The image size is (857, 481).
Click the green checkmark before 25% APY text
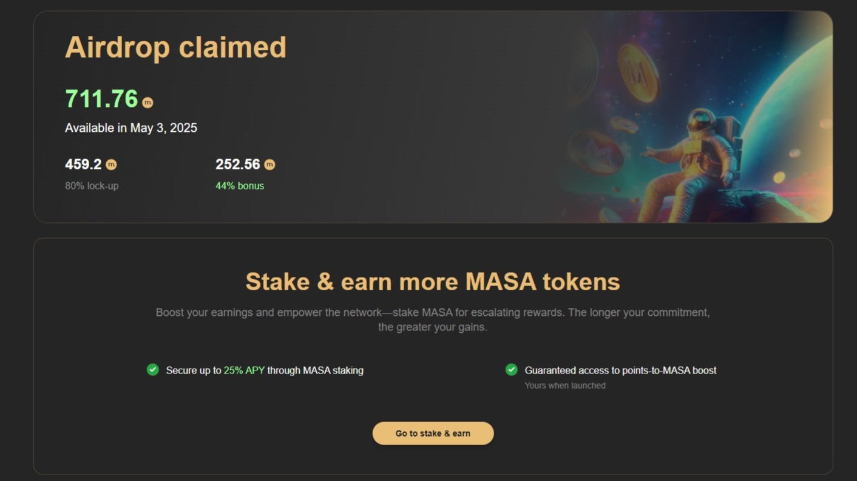click(153, 370)
